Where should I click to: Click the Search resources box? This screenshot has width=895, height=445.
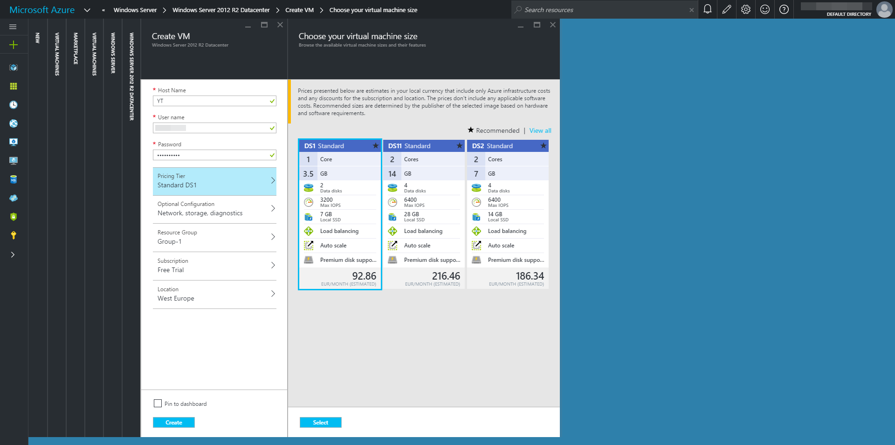(x=604, y=10)
